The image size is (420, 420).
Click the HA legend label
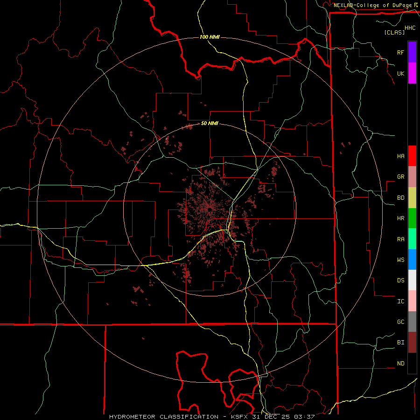[x=400, y=156]
